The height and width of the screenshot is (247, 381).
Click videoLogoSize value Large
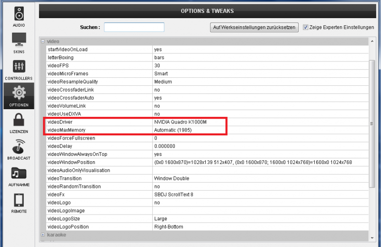point(160,218)
